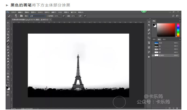This screenshot has width=187, height=110.
Task: Select the Zoom tool
Action: pos(8,80)
